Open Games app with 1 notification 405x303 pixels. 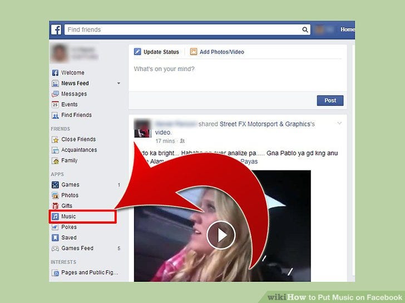(70, 185)
